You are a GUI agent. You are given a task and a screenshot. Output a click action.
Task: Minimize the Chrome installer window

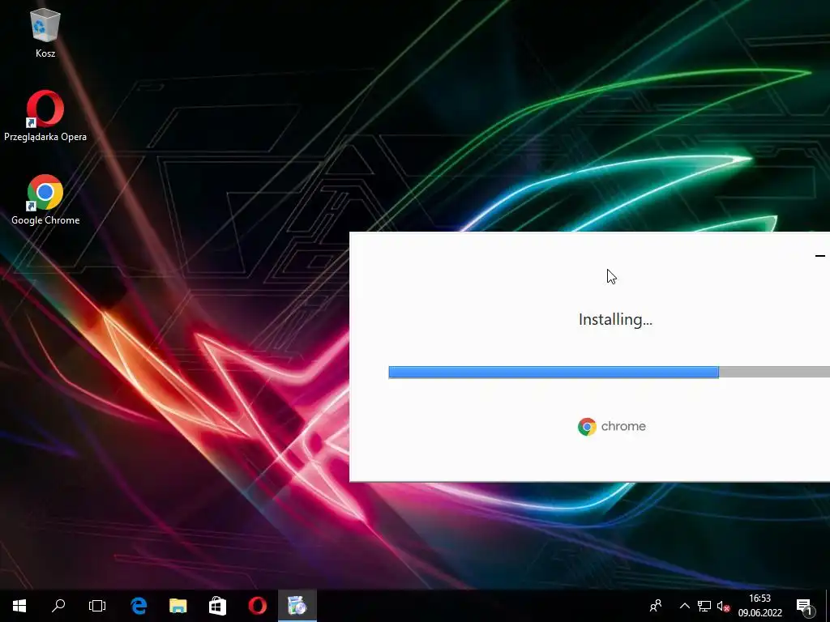point(820,256)
